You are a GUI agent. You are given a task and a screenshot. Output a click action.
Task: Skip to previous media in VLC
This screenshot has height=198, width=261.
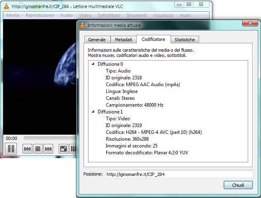tap(27, 149)
